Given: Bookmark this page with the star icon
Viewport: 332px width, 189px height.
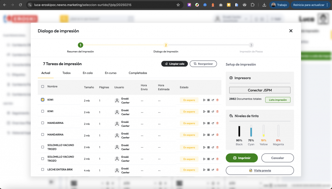Looking at the screenshot, I should (178, 5).
